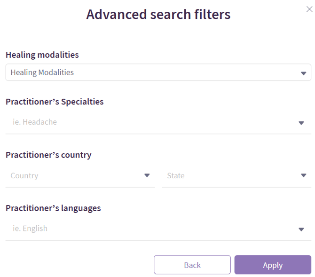Click the 'ie. English' placeholder text
Image resolution: width=315 pixels, height=277 pixels.
coord(30,229)
